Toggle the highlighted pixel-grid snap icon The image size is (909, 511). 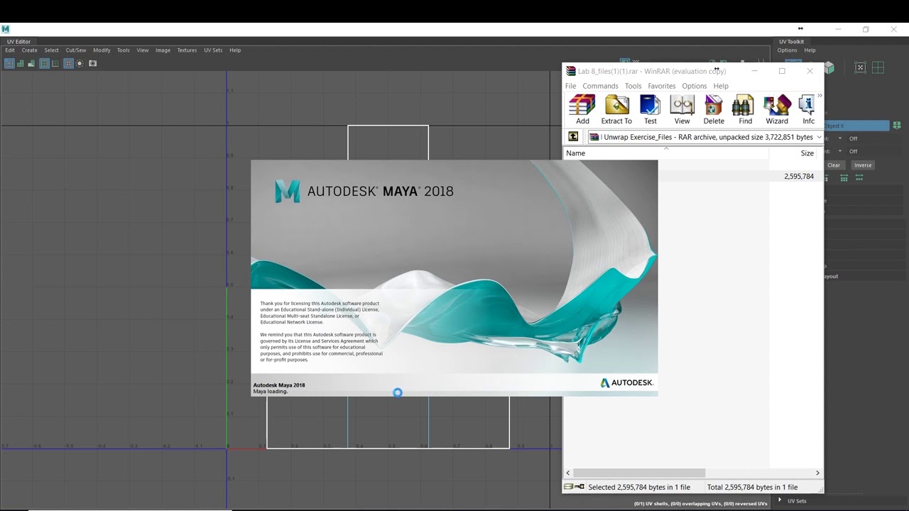(x=68, y=63)
